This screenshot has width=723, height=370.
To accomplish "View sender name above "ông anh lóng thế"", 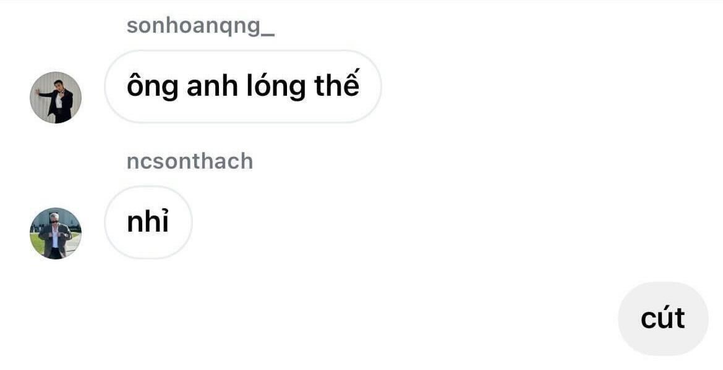I will tap(200, 26).
